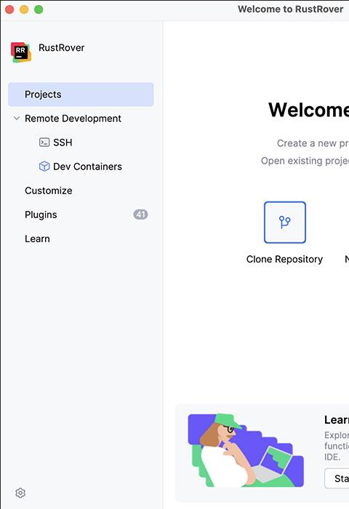Switch to the Learn tab

tap(37, 239)
